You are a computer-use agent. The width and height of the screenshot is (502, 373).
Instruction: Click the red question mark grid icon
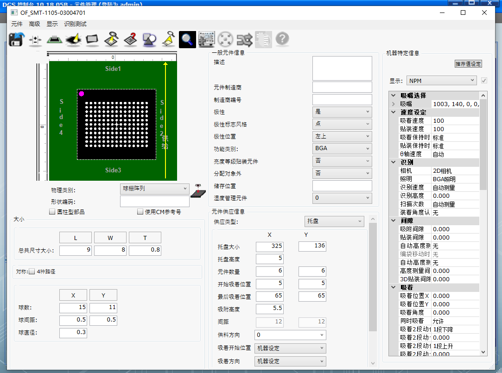[130, 39]
